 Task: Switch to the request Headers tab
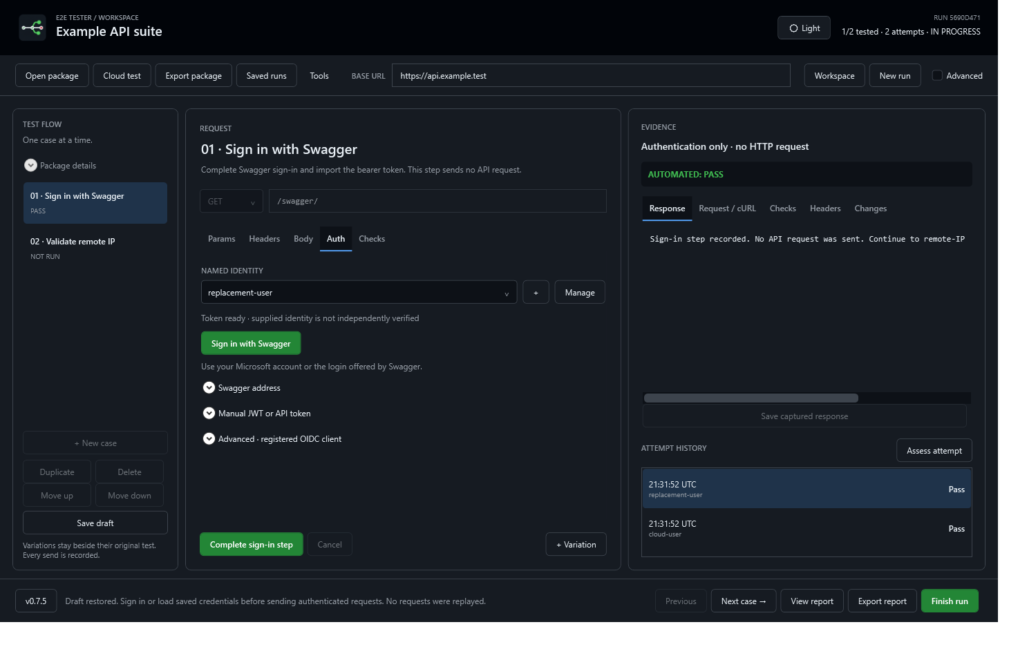tap(265, 239)
